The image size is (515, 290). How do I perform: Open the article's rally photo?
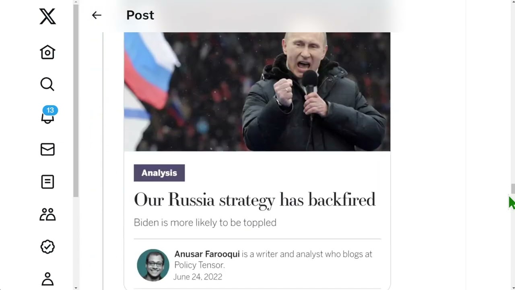[x=257, y=92]
